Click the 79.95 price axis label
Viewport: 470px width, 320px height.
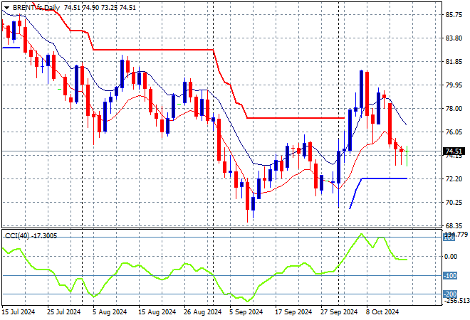tap(454, 85)
